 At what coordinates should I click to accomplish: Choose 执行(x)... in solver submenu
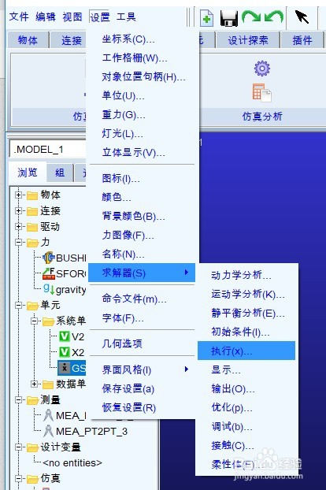point(246,351)
